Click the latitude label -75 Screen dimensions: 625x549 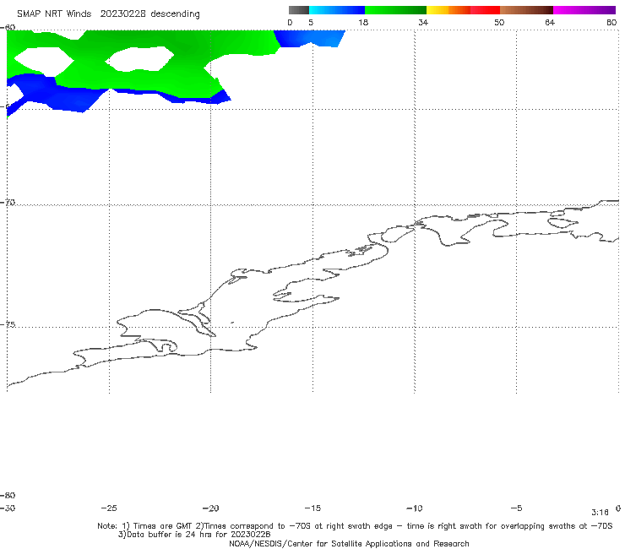8,325
